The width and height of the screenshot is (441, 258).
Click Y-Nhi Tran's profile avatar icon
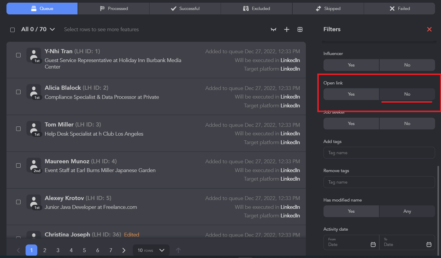click(34, 55)
